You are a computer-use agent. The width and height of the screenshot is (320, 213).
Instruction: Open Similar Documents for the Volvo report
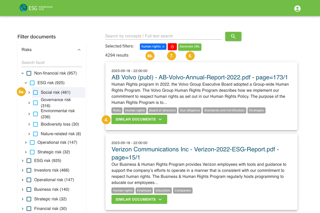[139, 119]
